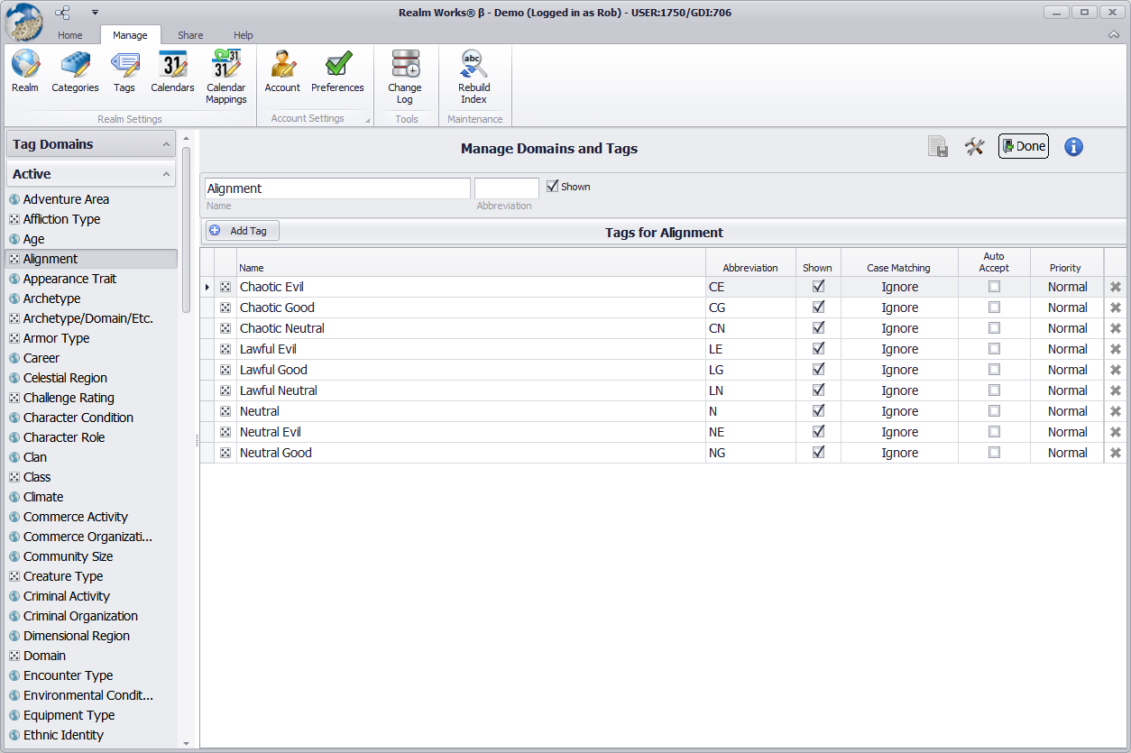The height and width of the screenshot is (753, 1131).
Task: Change Priority for Chaotic Good
Action: 1067,308
